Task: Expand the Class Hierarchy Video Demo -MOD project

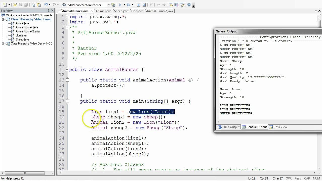Action: [x=3, y=43]
